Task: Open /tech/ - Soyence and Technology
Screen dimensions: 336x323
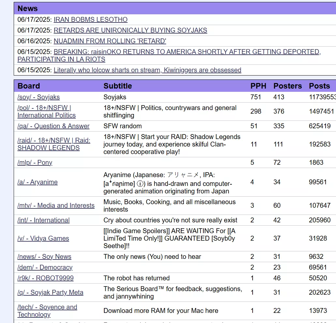Action: point(47,311)
